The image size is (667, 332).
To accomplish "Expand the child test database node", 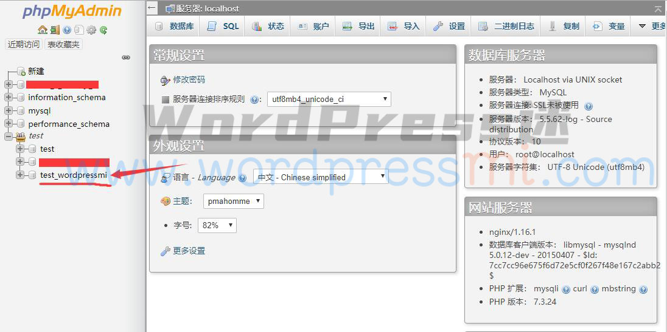I will [20, 149].
